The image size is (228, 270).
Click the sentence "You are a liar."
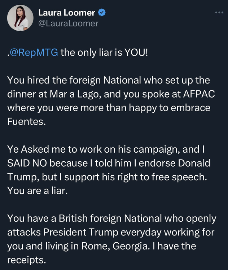point(38,190)
